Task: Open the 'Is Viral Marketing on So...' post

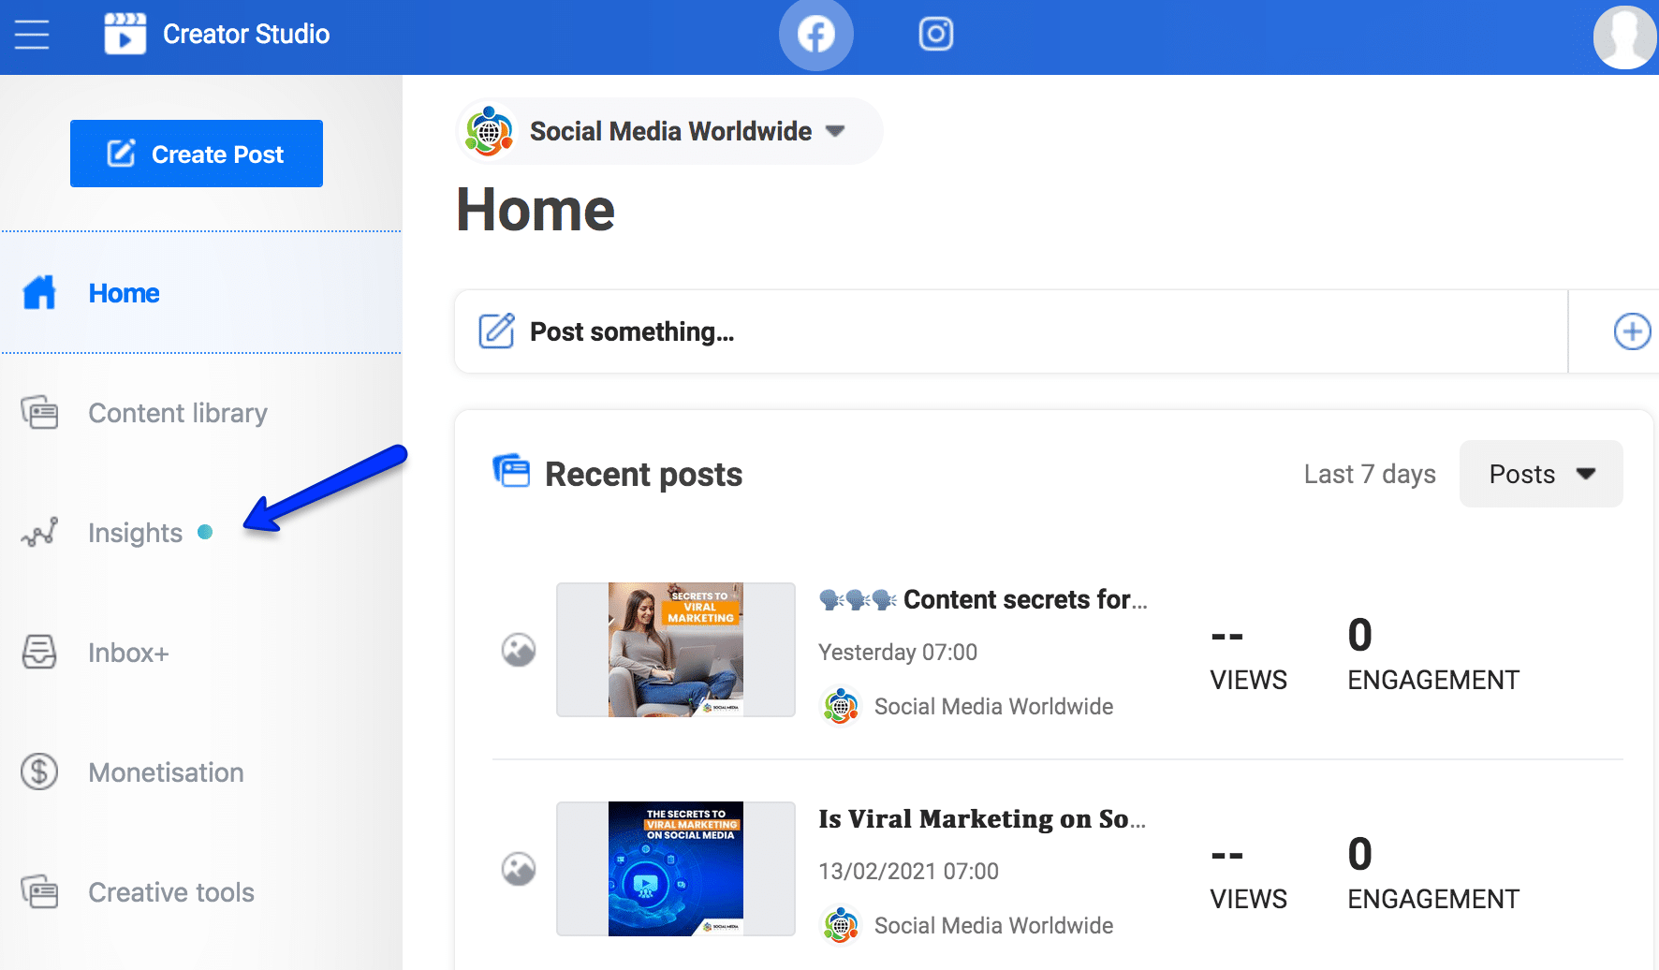Action: [x=981, y=819]
